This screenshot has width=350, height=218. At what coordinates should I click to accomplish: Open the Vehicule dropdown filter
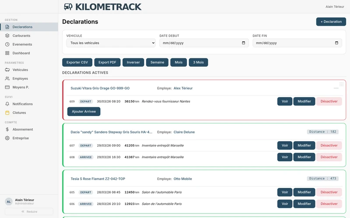pyautogui.click(x=111, y=43)
